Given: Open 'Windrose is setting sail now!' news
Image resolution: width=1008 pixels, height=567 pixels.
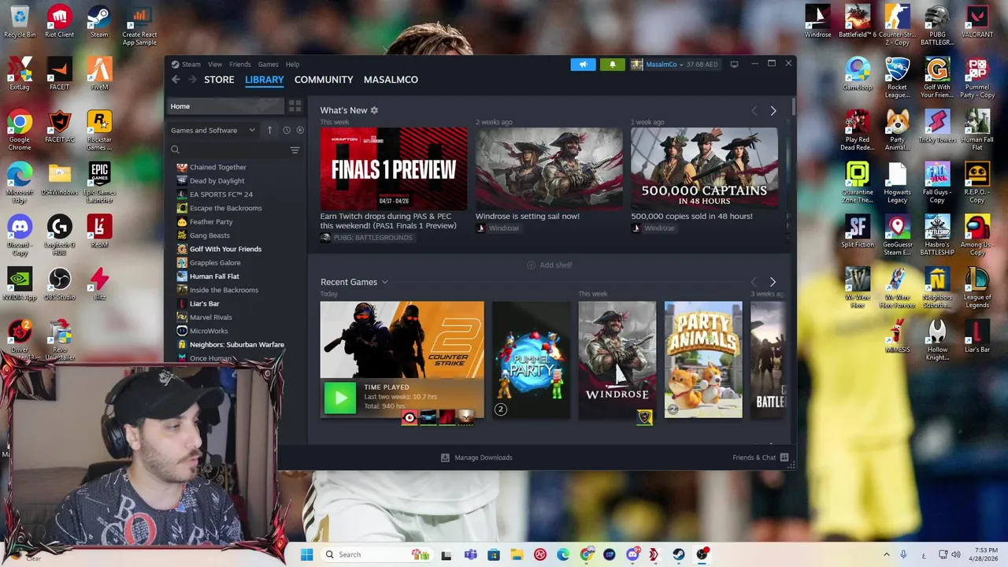Looking at the screenshot, I should [x=528, y=216].
